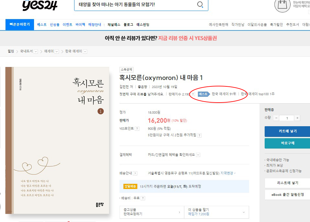Open the 베스트 menu
The width and height of the screenshot is (310, 222).
(42, 25)
